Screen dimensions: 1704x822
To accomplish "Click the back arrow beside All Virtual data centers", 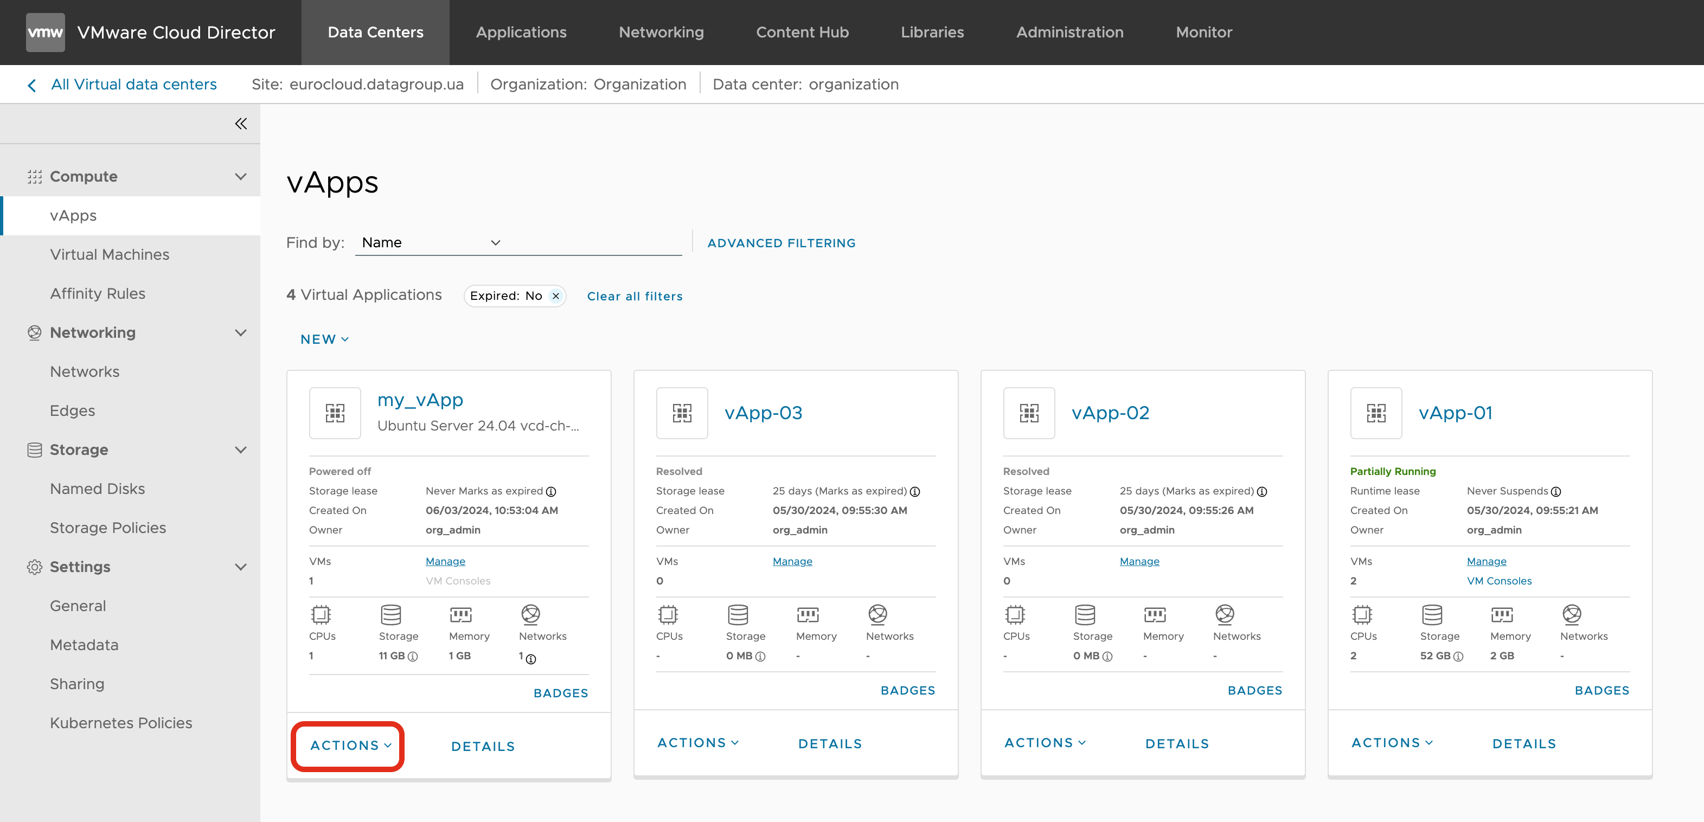I will click(x=32, y=85).
